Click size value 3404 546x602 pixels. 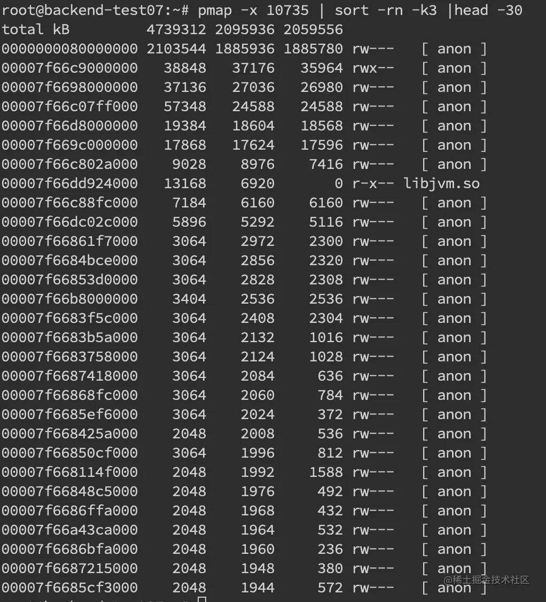coord(189,299)
